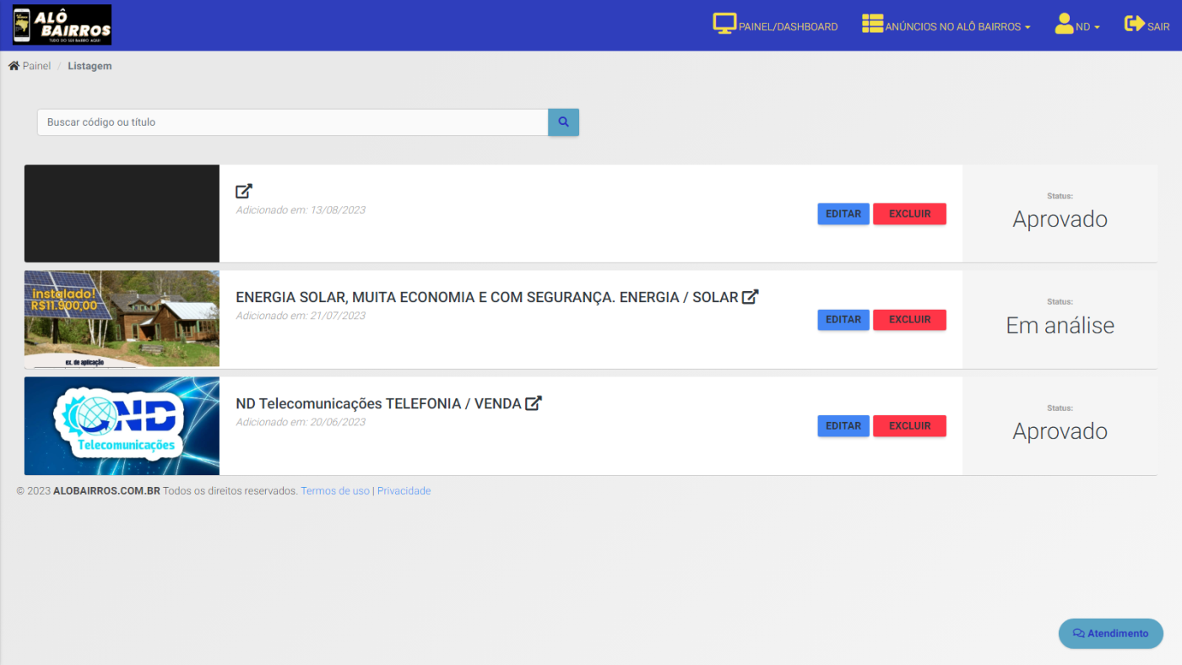Click Editar for the Energia Solar ad
Viewport: 1182px width, 665px height.
[x=843, y=320]
